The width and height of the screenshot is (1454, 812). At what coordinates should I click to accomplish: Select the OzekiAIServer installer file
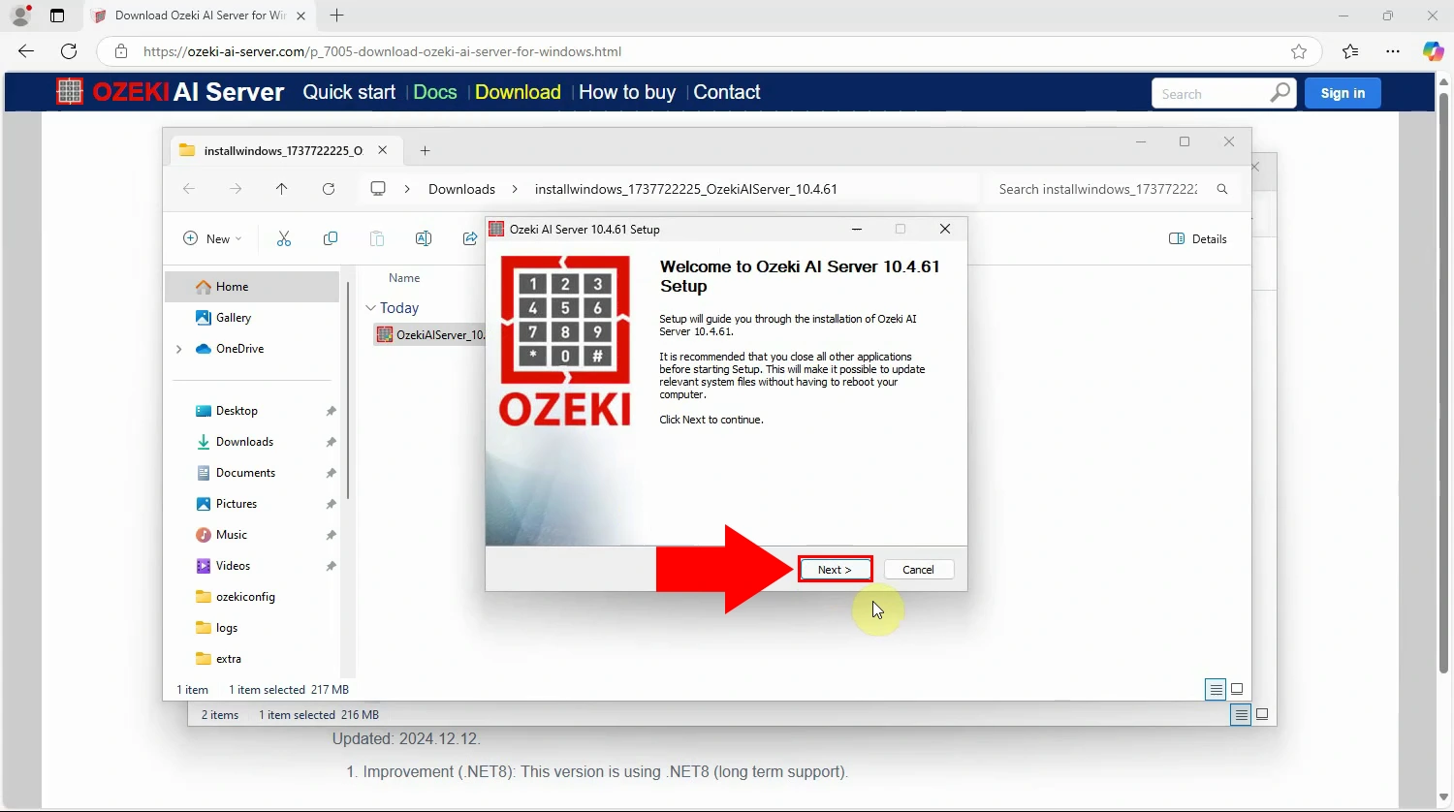pos(430,335)
